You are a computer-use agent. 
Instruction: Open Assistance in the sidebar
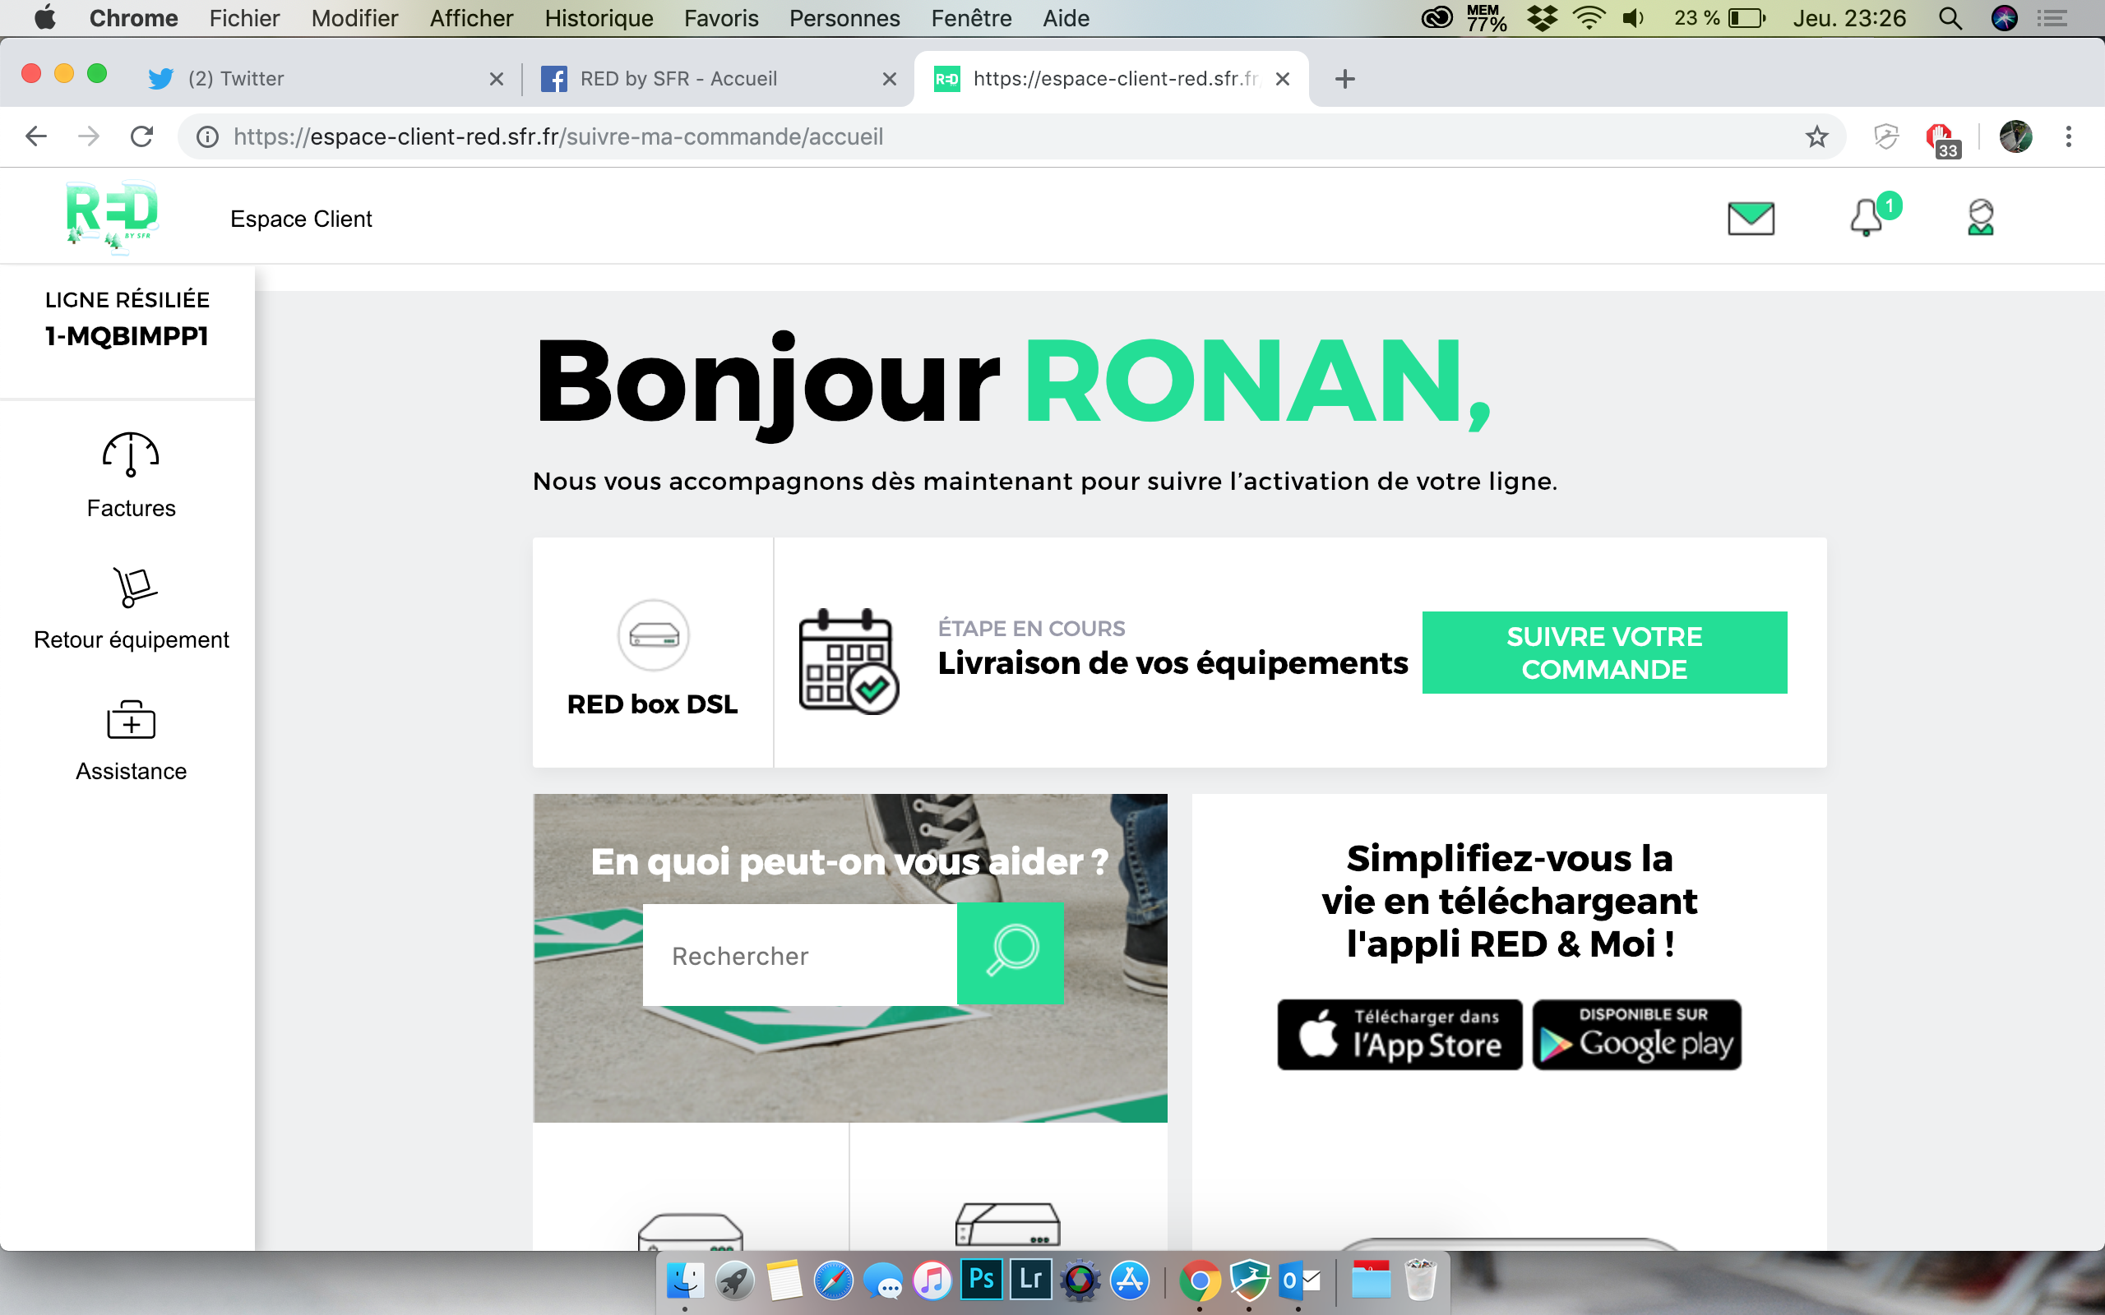[x=132, y=741]
